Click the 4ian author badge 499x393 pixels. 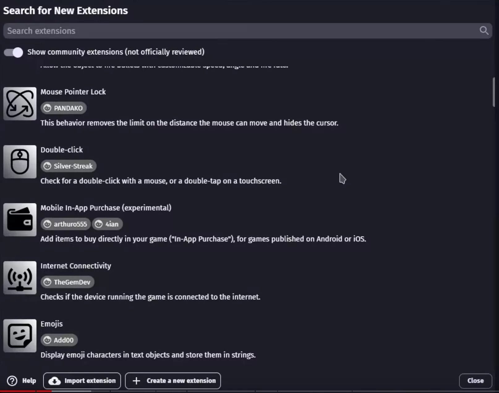click(107, 224)
